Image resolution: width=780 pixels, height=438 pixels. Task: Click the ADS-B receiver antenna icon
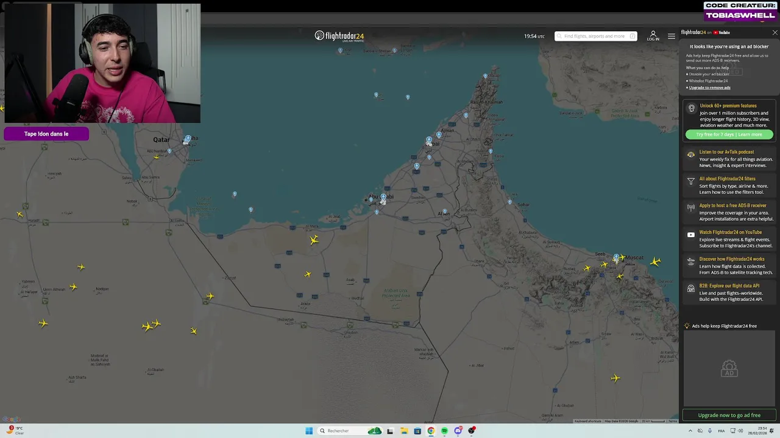coord(691,208)
